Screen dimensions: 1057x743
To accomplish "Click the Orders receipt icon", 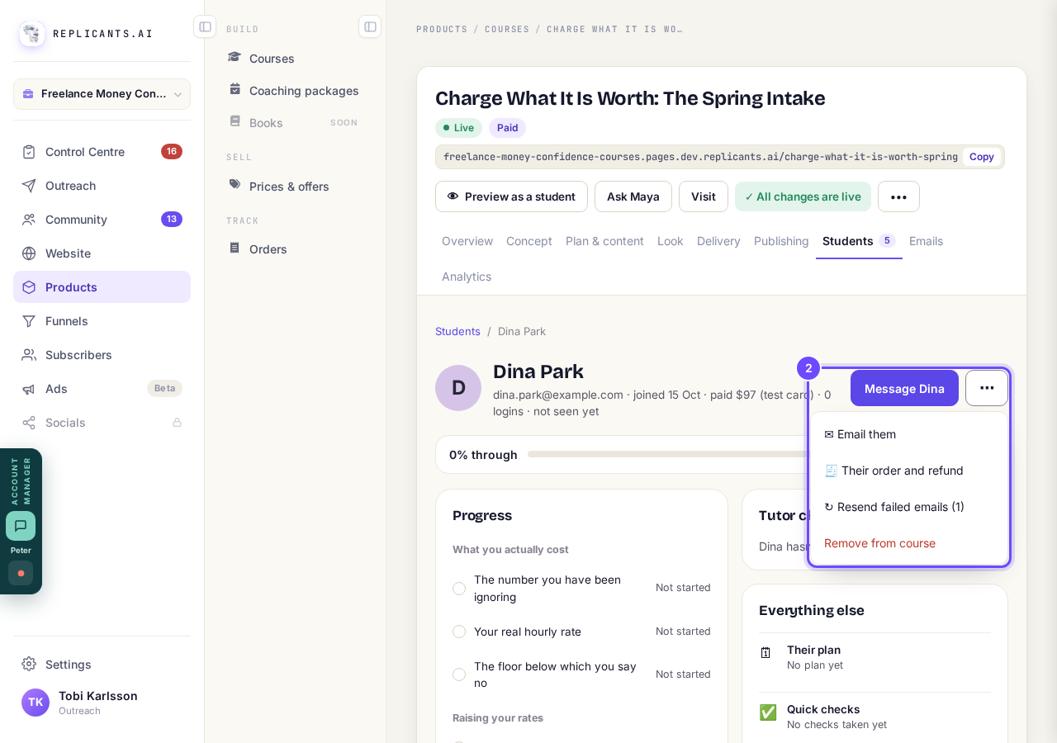I will coord(235,248).
